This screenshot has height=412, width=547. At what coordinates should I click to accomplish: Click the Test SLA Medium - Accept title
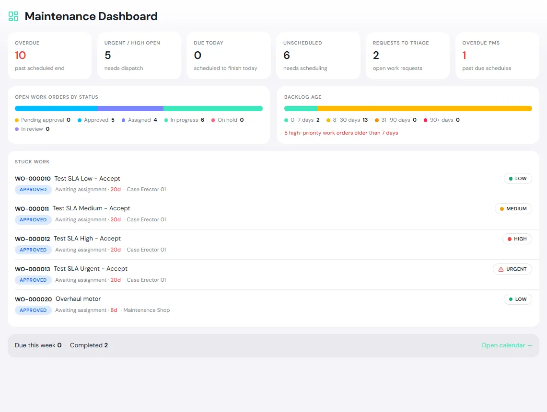(91, 208)
